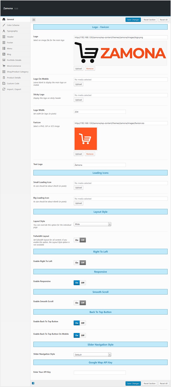Click Save Changes at the bottom
171x387 pixels.
click(133, 384)
